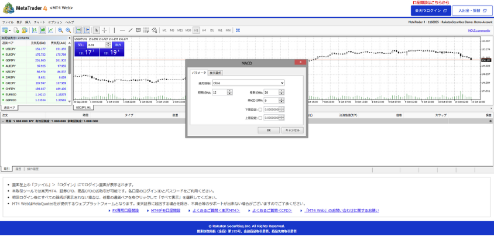The width and height of the screenshot is (494, 247).
Task: Switch chart to candlestick display
Action: (x=43, y=30)
